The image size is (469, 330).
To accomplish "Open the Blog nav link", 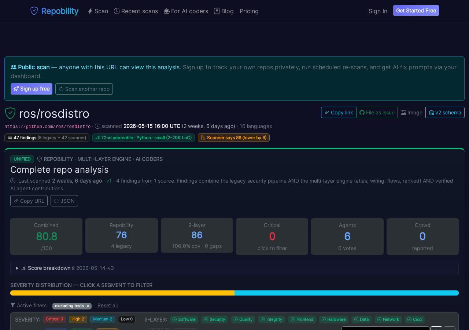I will [x=224, y=11].
